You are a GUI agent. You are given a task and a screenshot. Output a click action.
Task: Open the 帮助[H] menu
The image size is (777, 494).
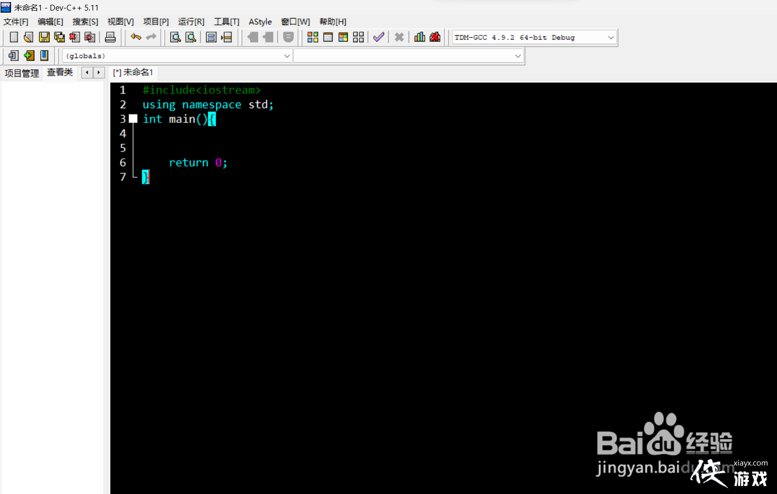tap(333, 22)
